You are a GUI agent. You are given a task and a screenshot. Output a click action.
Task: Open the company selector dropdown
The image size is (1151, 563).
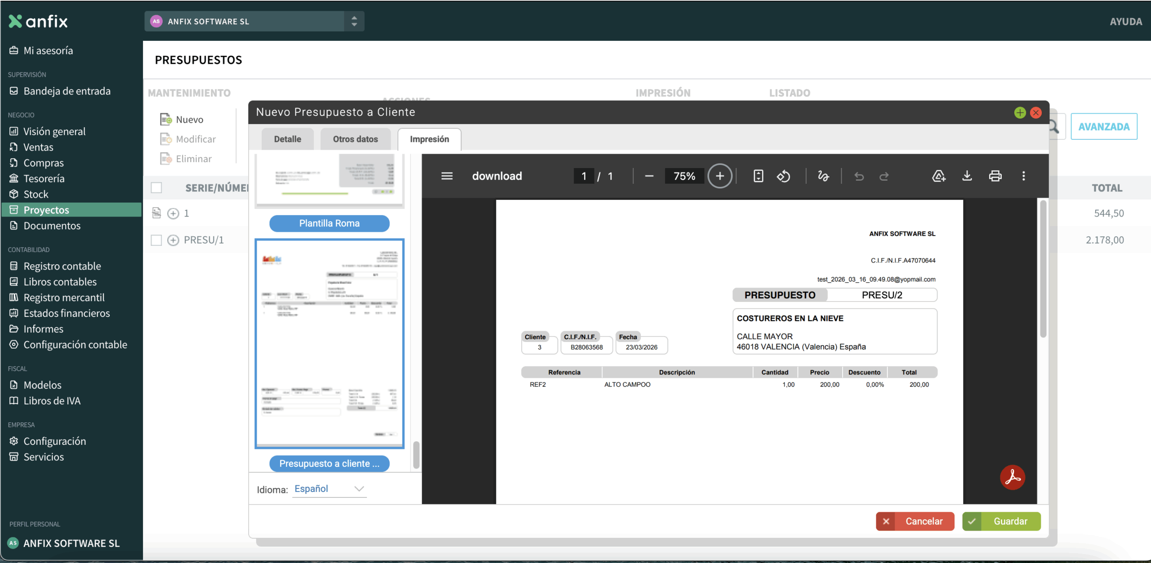tap(354, 21)
